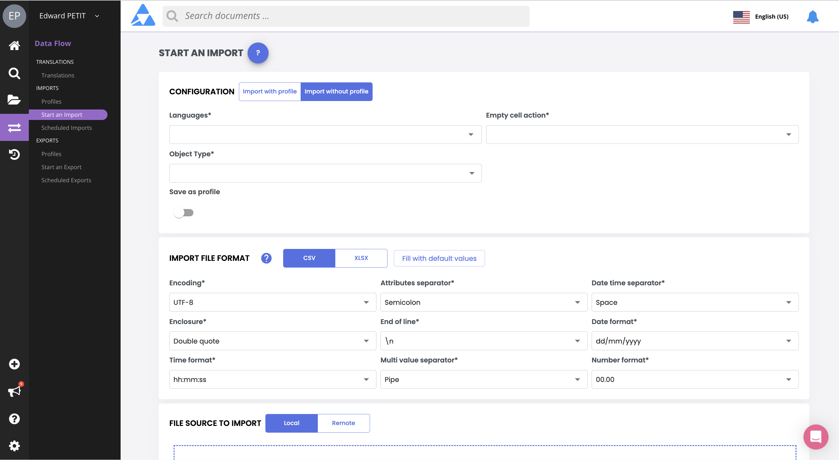The height and width of the screenshot is (460, 839).
Task: Select Start an Import menu item
Action: point(68,115)
